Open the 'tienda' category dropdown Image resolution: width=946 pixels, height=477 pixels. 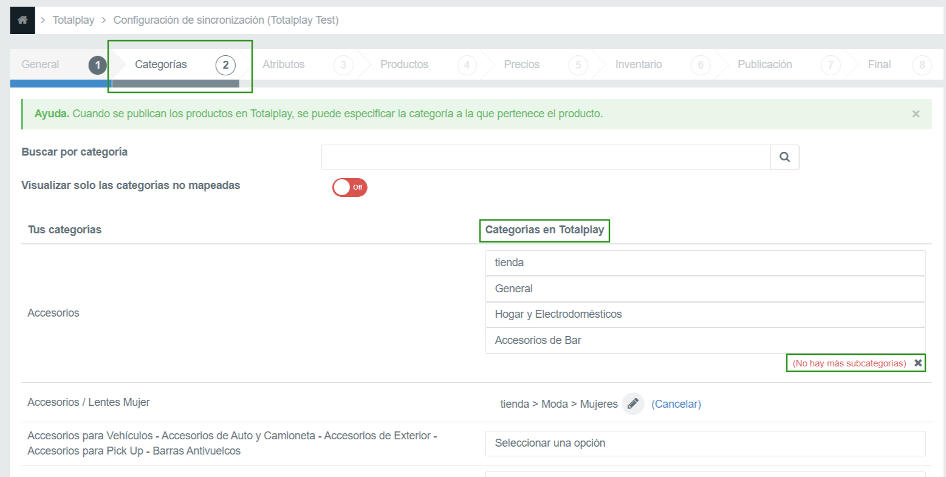point(705,263)
